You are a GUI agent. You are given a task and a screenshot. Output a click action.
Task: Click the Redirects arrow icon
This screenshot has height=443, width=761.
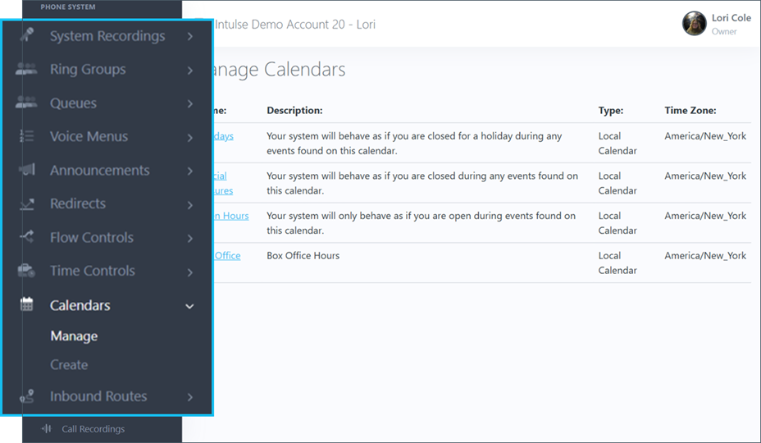click(27, 204)
